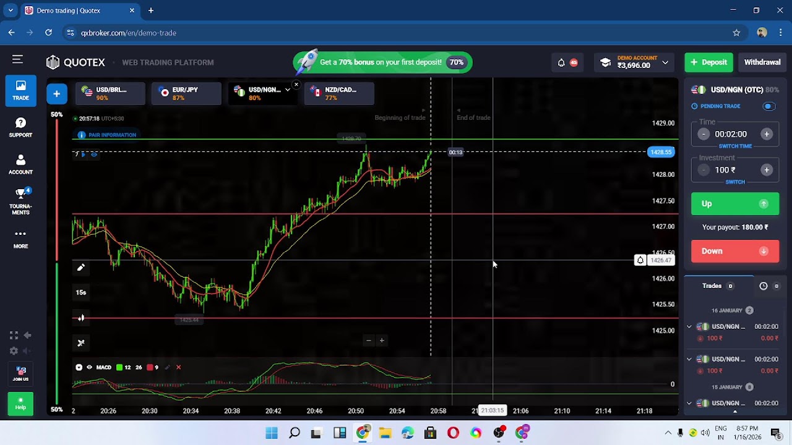Increase trade time with plus

coord(766,134)
